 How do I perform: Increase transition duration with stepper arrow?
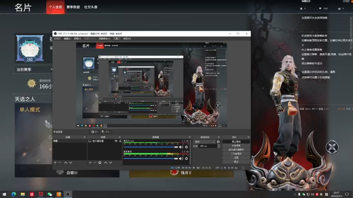(x=218, y=145)
